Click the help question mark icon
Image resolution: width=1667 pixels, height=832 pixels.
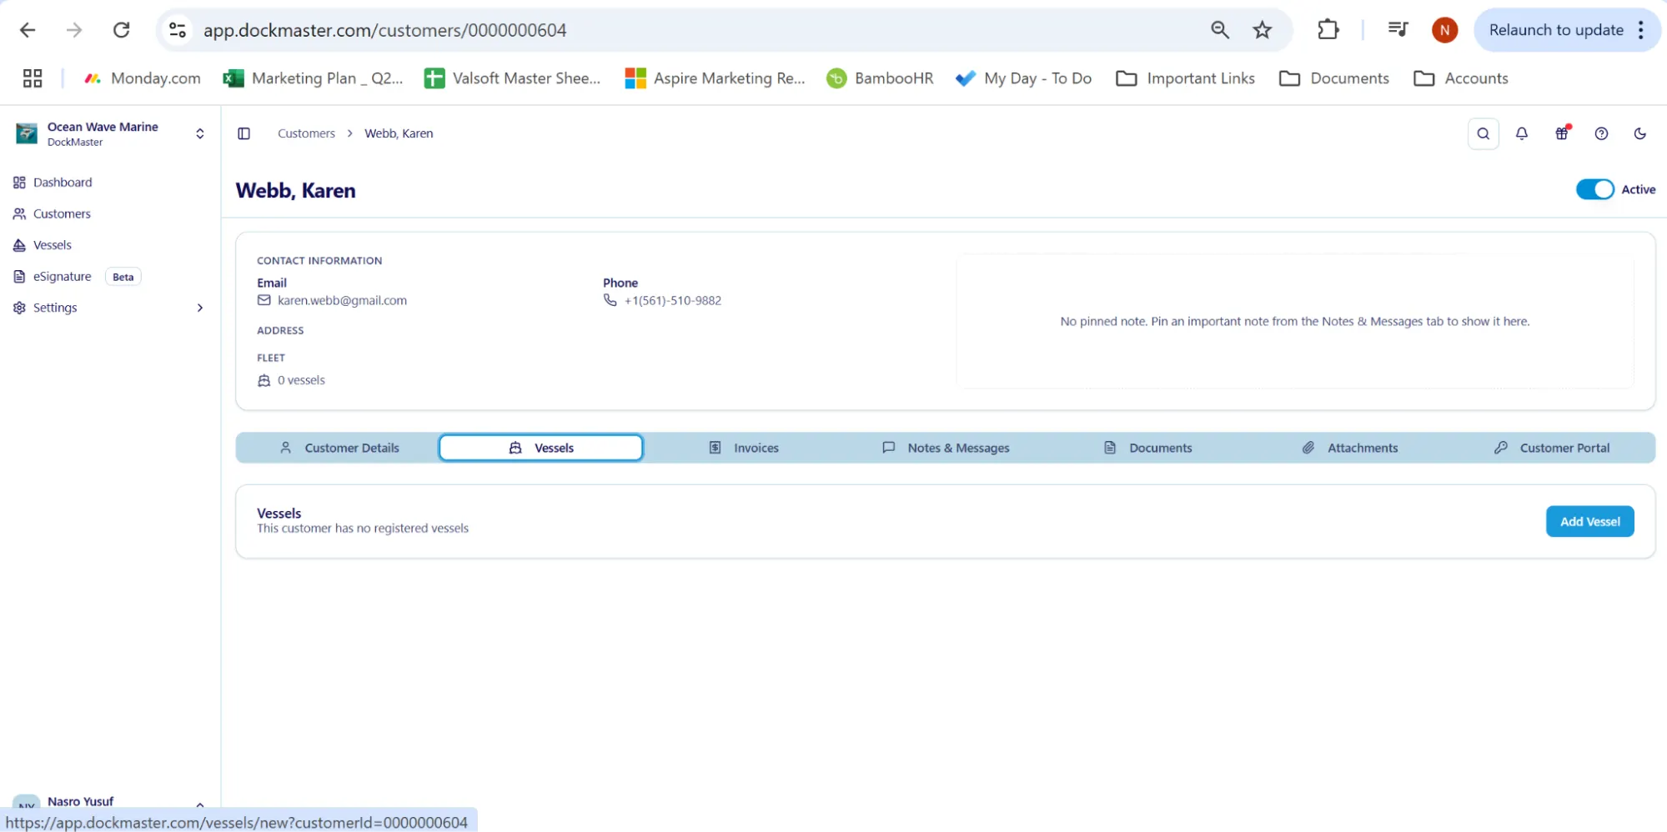[x=1601, y=133]
